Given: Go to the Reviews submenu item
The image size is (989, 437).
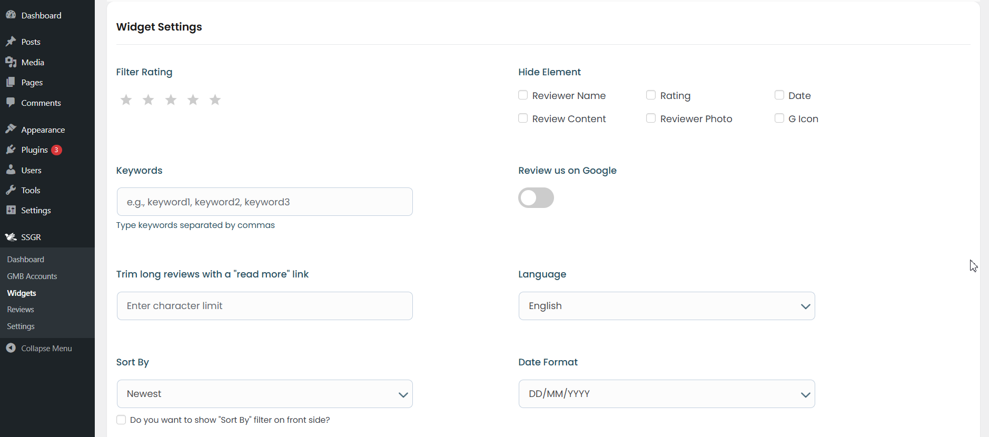Looking at the screenshot, I should pos(21,310).
